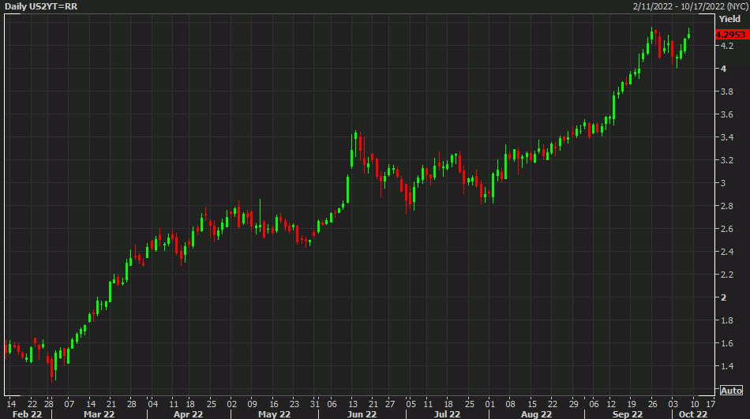This screenshot has width=750, height=419.
Task: Click the "Feb 22" month label
Action: [x=27, y=414]
